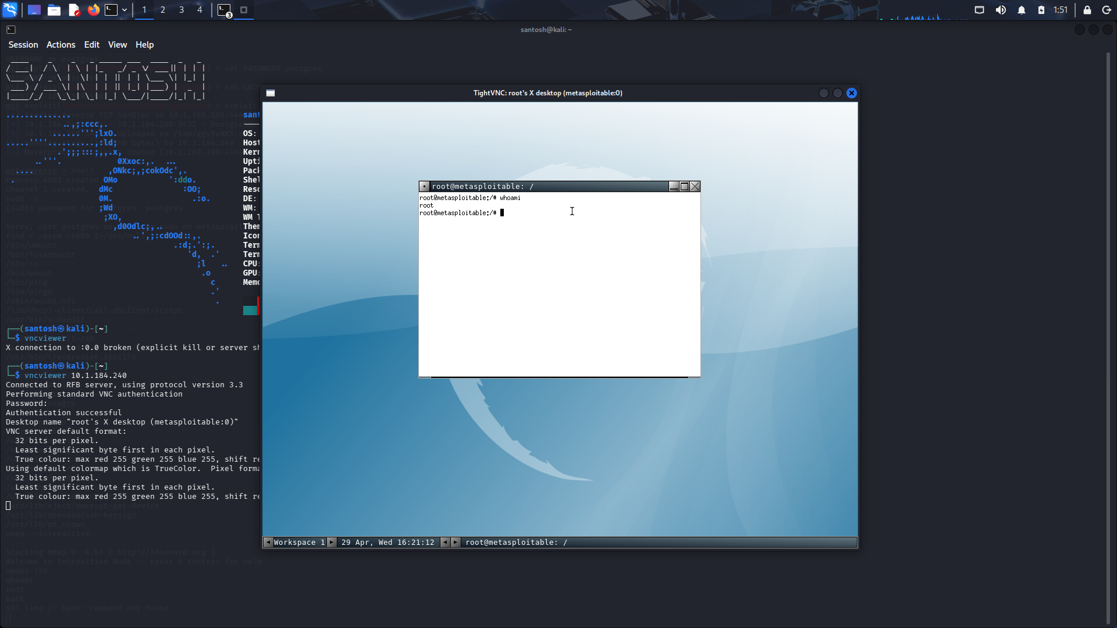Iconify the root@metasploitable xterm window
1117x628 pixels.
674,187
